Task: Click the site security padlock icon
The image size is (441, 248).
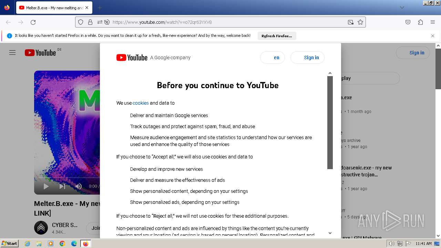Action: point(90,22)
